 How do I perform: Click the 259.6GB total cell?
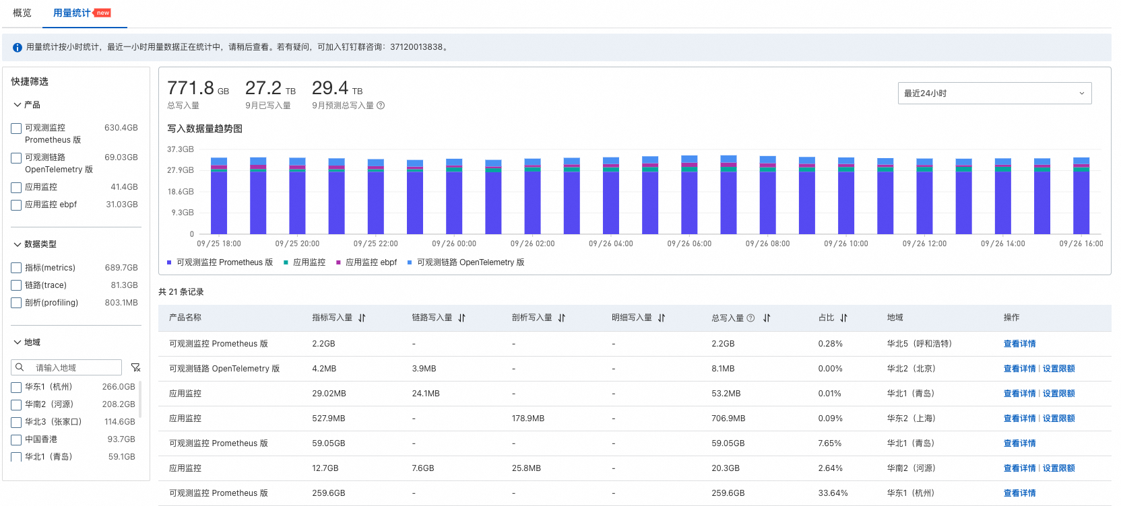728,493
